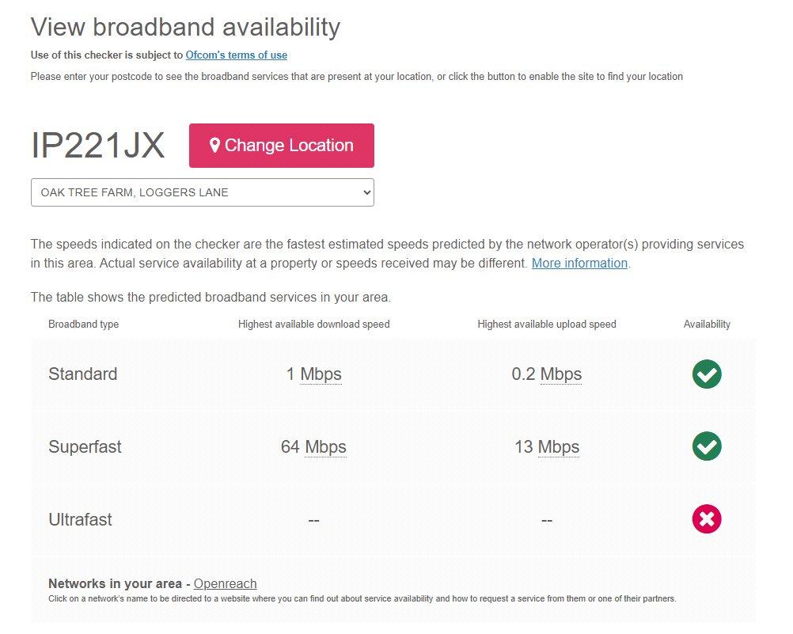Click the Mbps abbreviation beside 0.2 upload
This screenshot has width=793, height=634.
point(561,374)
